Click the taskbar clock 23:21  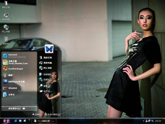158,121
